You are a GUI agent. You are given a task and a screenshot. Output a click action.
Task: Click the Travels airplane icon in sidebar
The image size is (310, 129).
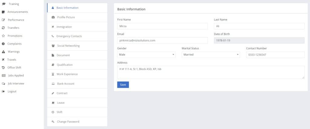[3, 60]
